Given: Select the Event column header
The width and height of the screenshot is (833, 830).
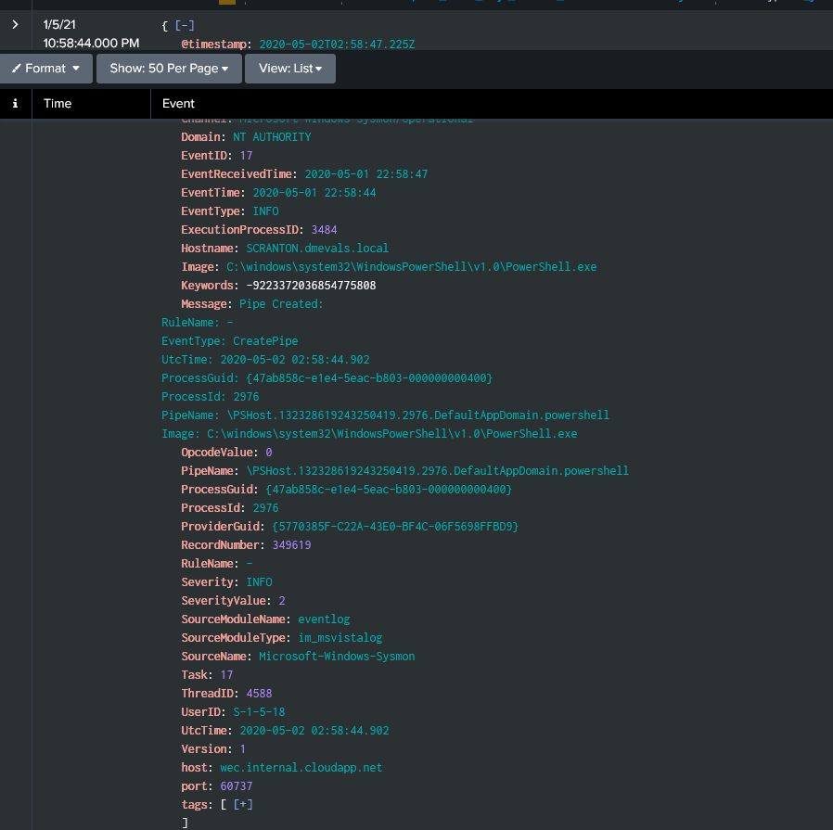Looking at the screenshot, I should [x=178, y=104].
